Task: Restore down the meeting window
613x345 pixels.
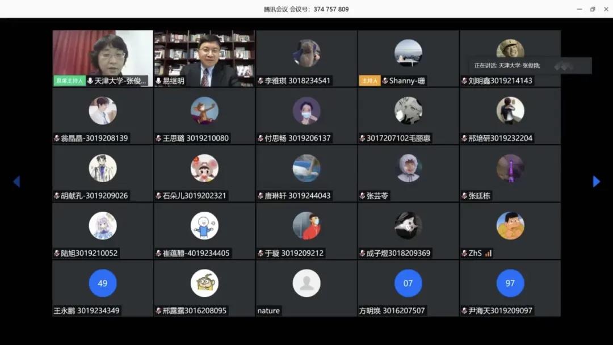Action: [593, 9]
